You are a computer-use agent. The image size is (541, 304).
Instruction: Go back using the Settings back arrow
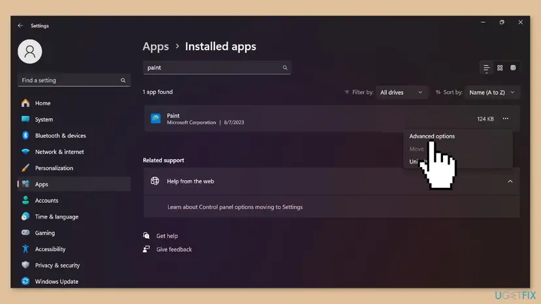(x=20, y=25)
